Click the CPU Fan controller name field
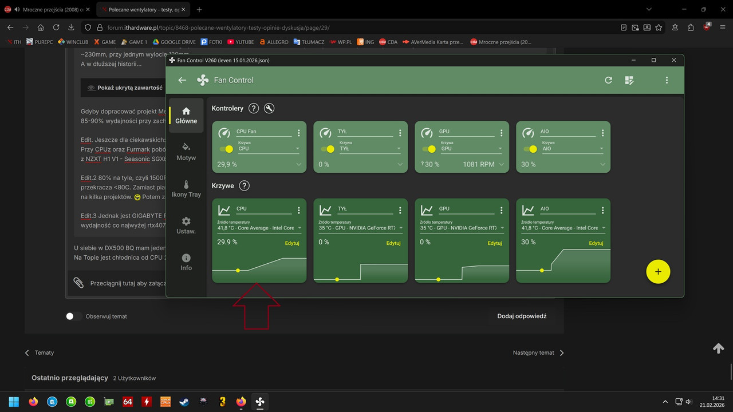The image size is (733, 412). coord(263,132)
